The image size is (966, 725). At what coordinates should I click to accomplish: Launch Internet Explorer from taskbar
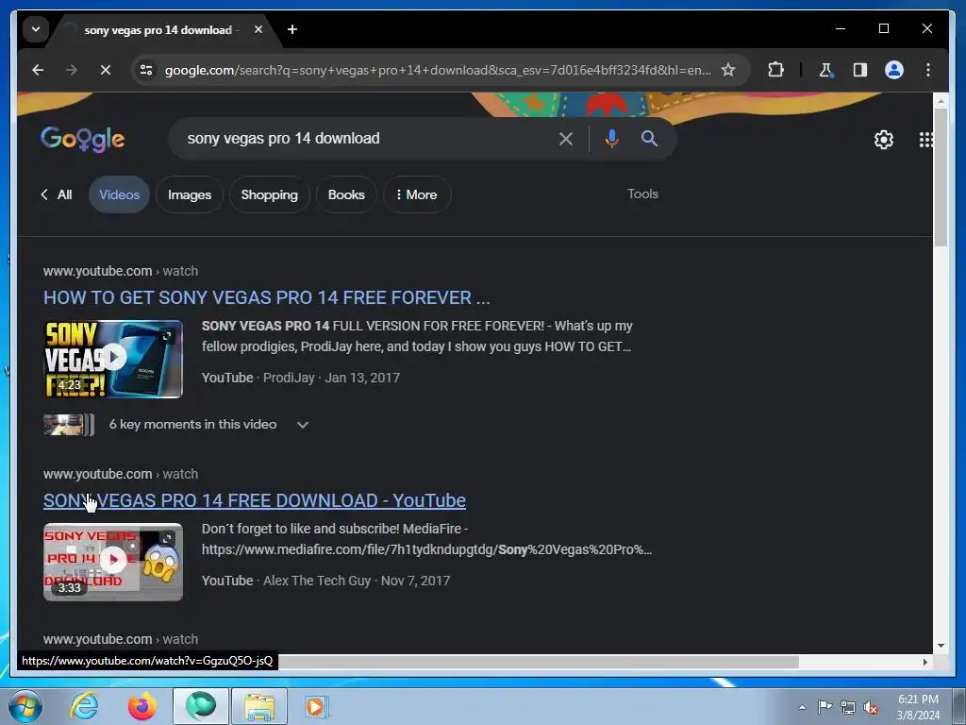click(x=84, y=706)
